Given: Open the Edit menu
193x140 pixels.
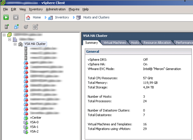Looking at the screenshot, I should [14, 9].
